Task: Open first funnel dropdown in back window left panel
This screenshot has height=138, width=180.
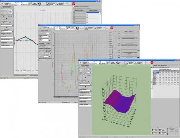Action: click(x=12, y=10)
